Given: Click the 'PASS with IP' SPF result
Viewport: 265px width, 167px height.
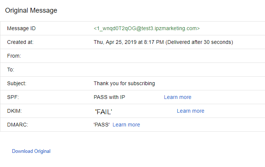Looking at the screenshot, I should click(x=109, y=97).
